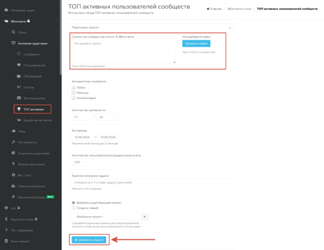Click the magnifier icon next to Поиск

click(x=13, y=32)
